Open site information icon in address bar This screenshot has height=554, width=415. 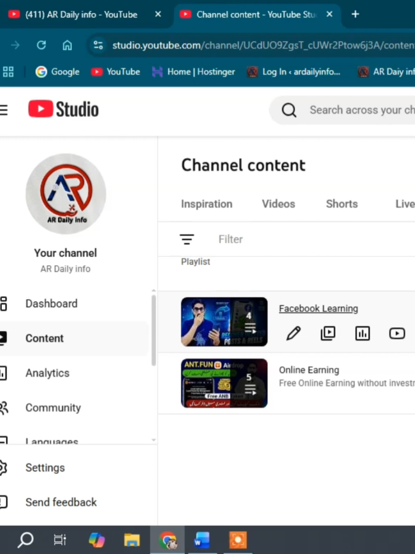pyautogui.click(x=98, y=45)
